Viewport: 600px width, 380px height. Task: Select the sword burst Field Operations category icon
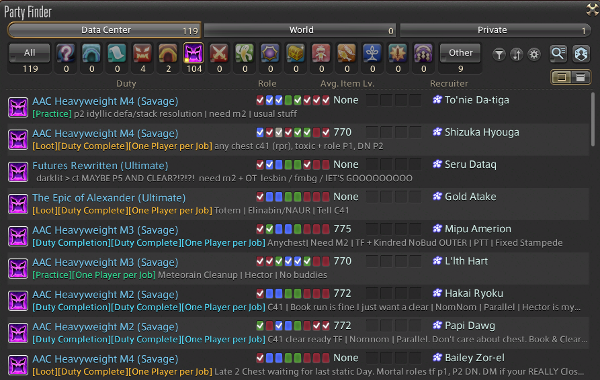click(x=398, y=53)
